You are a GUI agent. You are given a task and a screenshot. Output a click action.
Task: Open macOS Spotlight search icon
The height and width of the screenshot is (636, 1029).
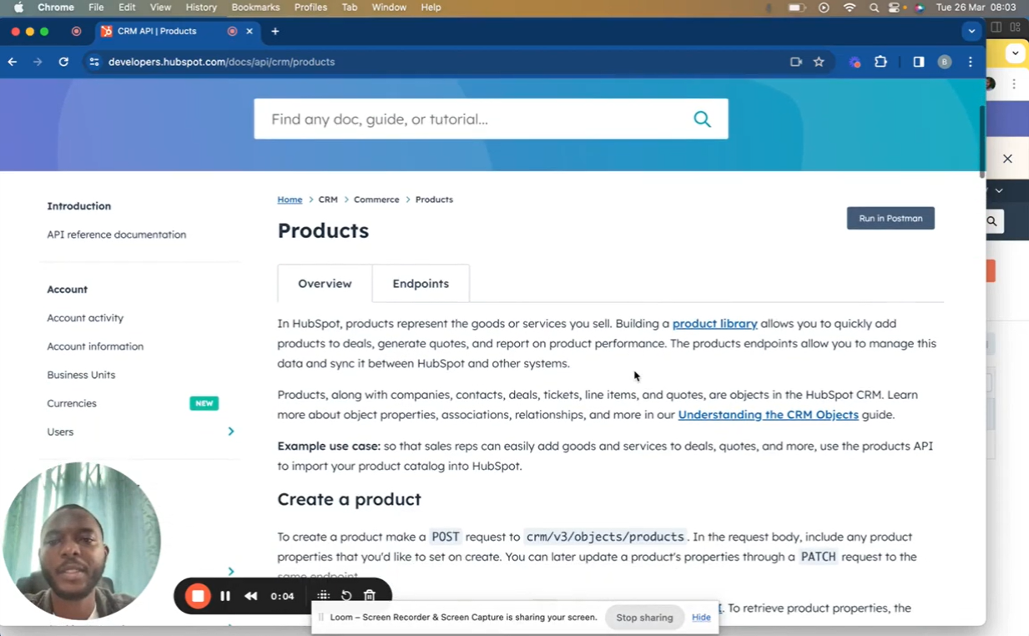874,8
